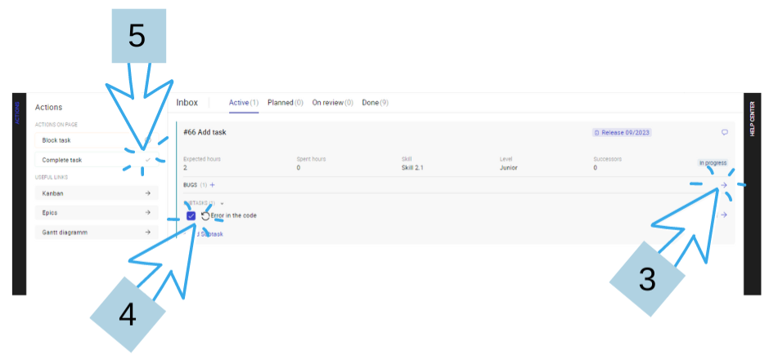Click the Release 09/2023 tag
Viewport: 769px width, 355px height.
point(622,132)
